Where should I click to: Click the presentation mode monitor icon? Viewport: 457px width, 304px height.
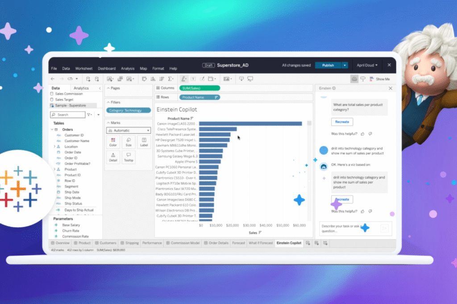(x=250, y=79)
